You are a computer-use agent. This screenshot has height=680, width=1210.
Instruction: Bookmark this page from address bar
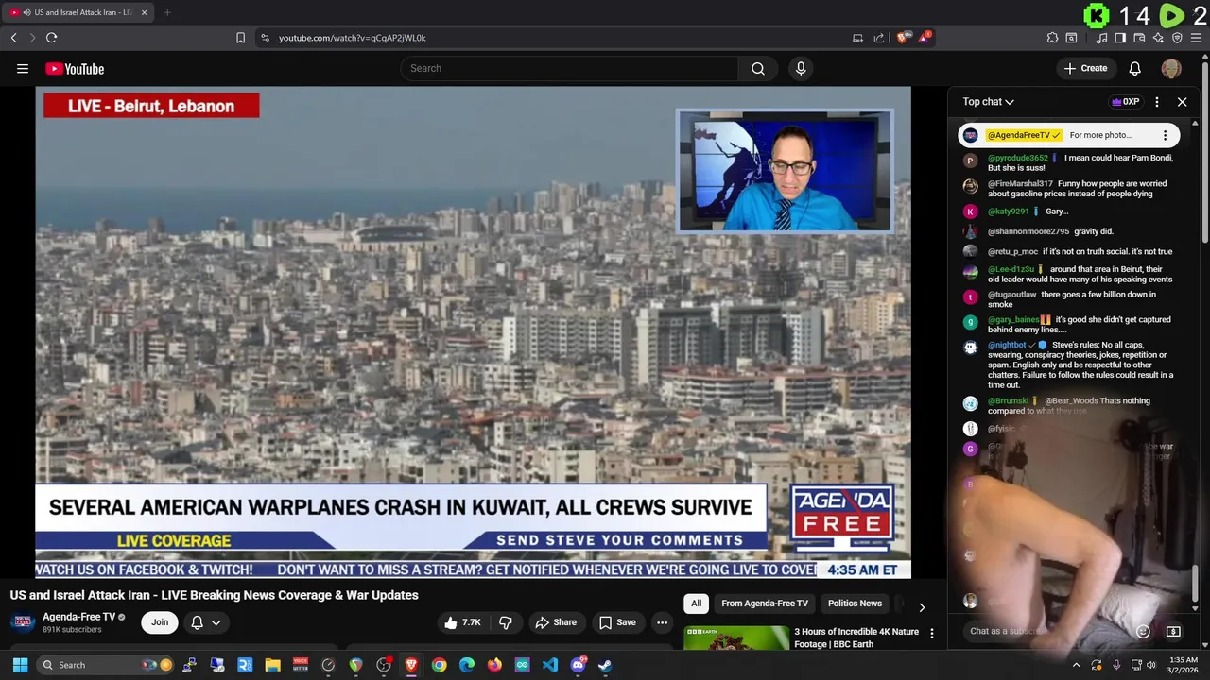240,38
